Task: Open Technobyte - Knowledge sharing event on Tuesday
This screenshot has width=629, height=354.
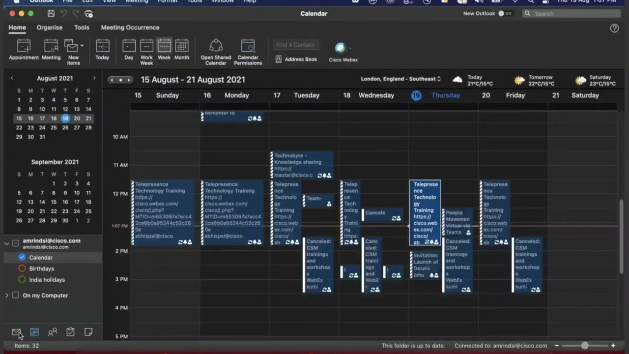Action: pyautogui.click(x=302, y=165)
